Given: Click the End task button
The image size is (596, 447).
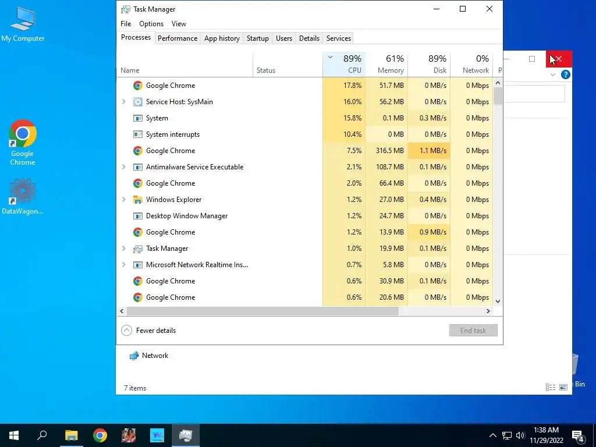Looking at the screenshot, I should pos(473,331).
